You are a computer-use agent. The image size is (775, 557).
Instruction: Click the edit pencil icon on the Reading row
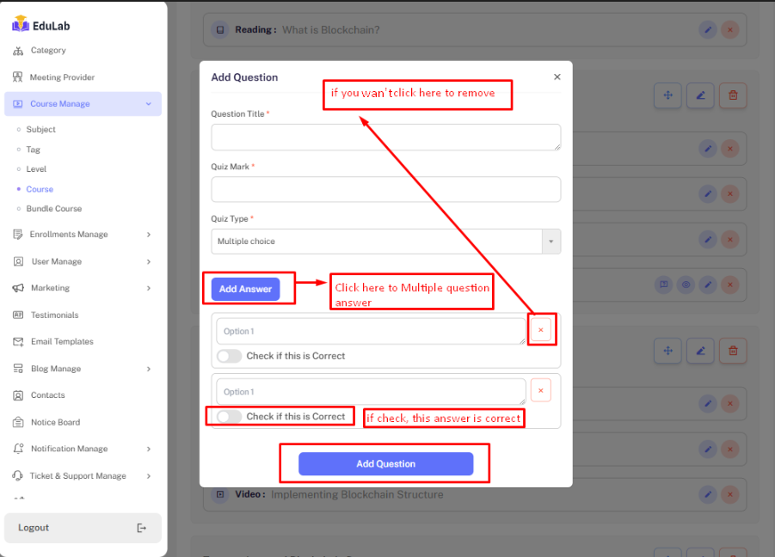(x=707, y=30)
